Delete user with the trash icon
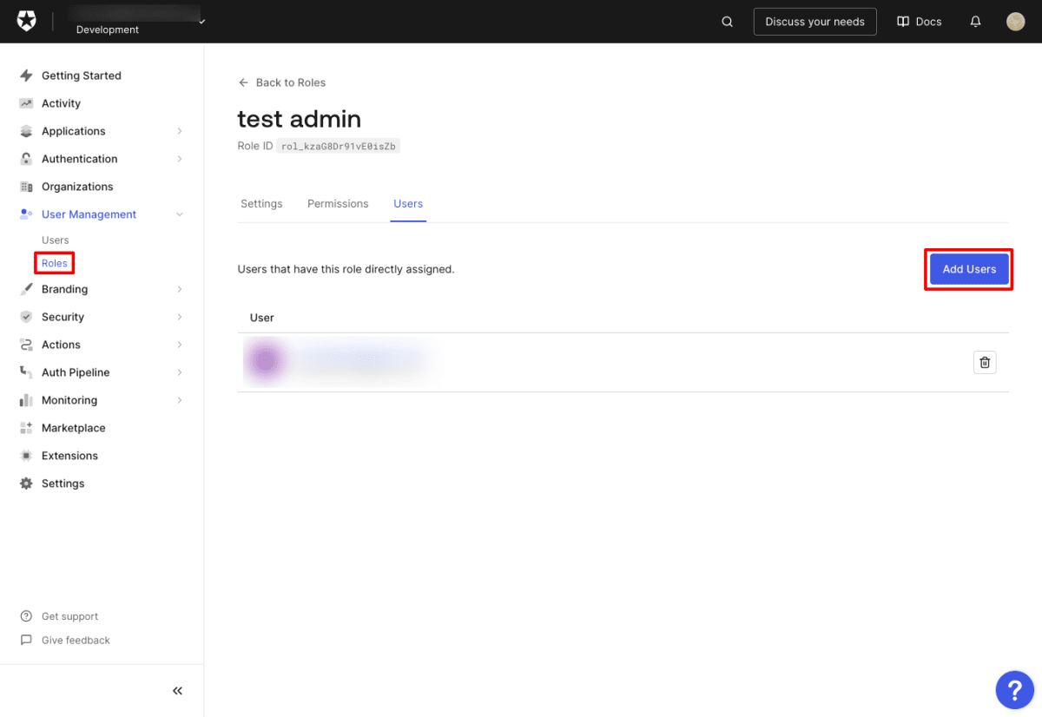This screenshot has width=1042, height=717. [x=985, y=363]
